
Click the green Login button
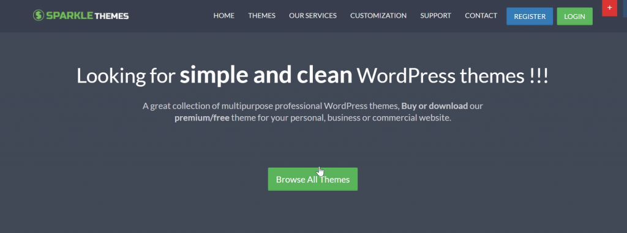[574, 17]
